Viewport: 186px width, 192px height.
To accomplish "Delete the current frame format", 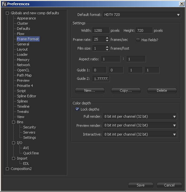I will click(162, 90).
